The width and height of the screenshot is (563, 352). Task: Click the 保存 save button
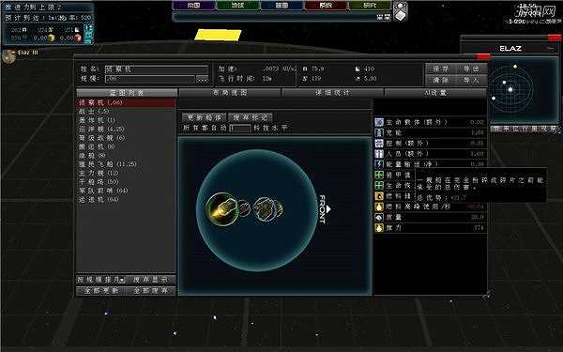(441, 69)
